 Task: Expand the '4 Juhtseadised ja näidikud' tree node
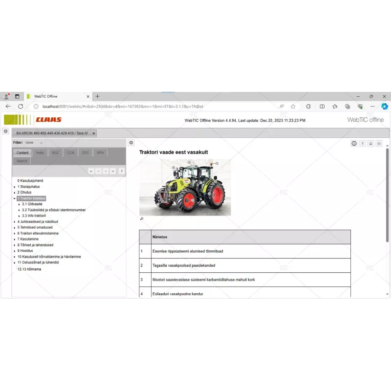[16, 221]
